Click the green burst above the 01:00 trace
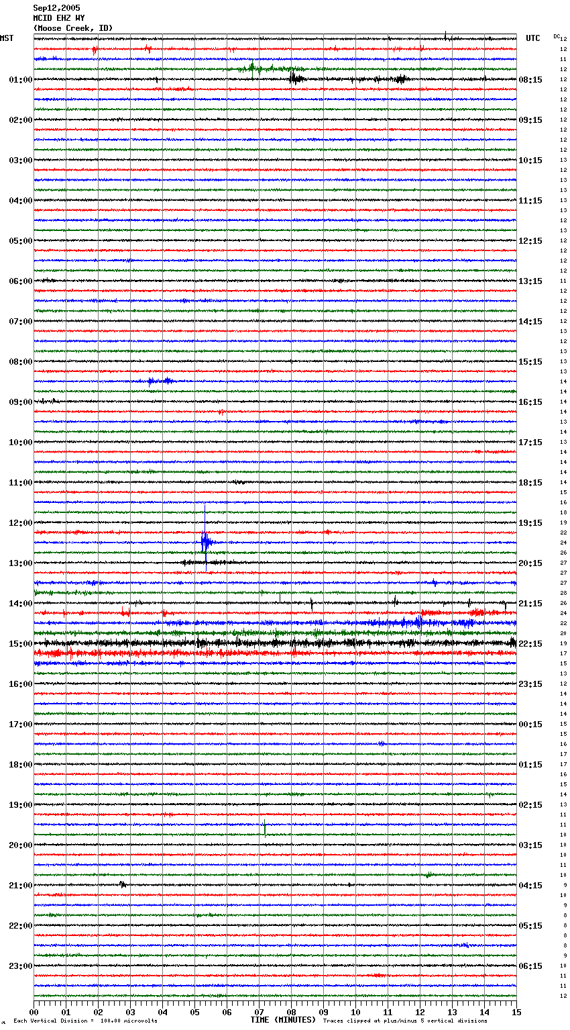 point(253,68)
